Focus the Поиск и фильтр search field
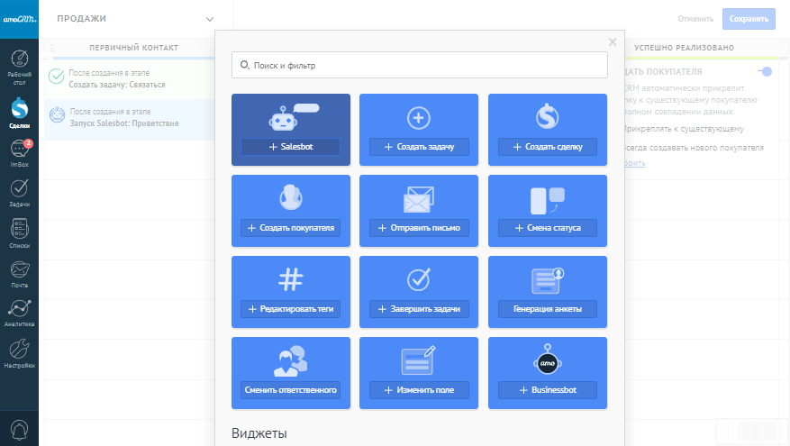This screenshot has height=446, width=790. click(x=419, y=66)
